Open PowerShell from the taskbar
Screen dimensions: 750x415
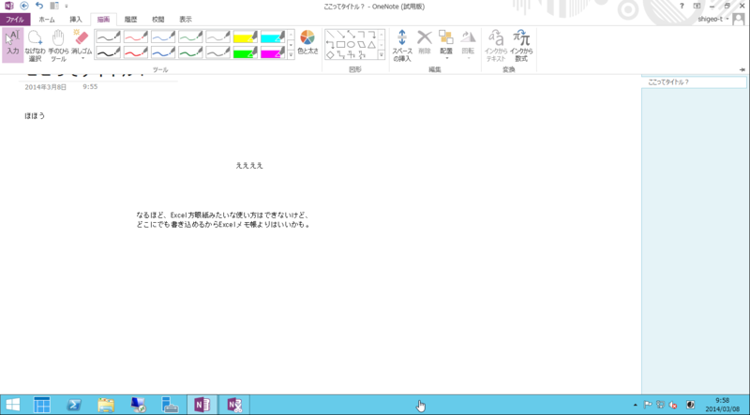pos(73,405)
